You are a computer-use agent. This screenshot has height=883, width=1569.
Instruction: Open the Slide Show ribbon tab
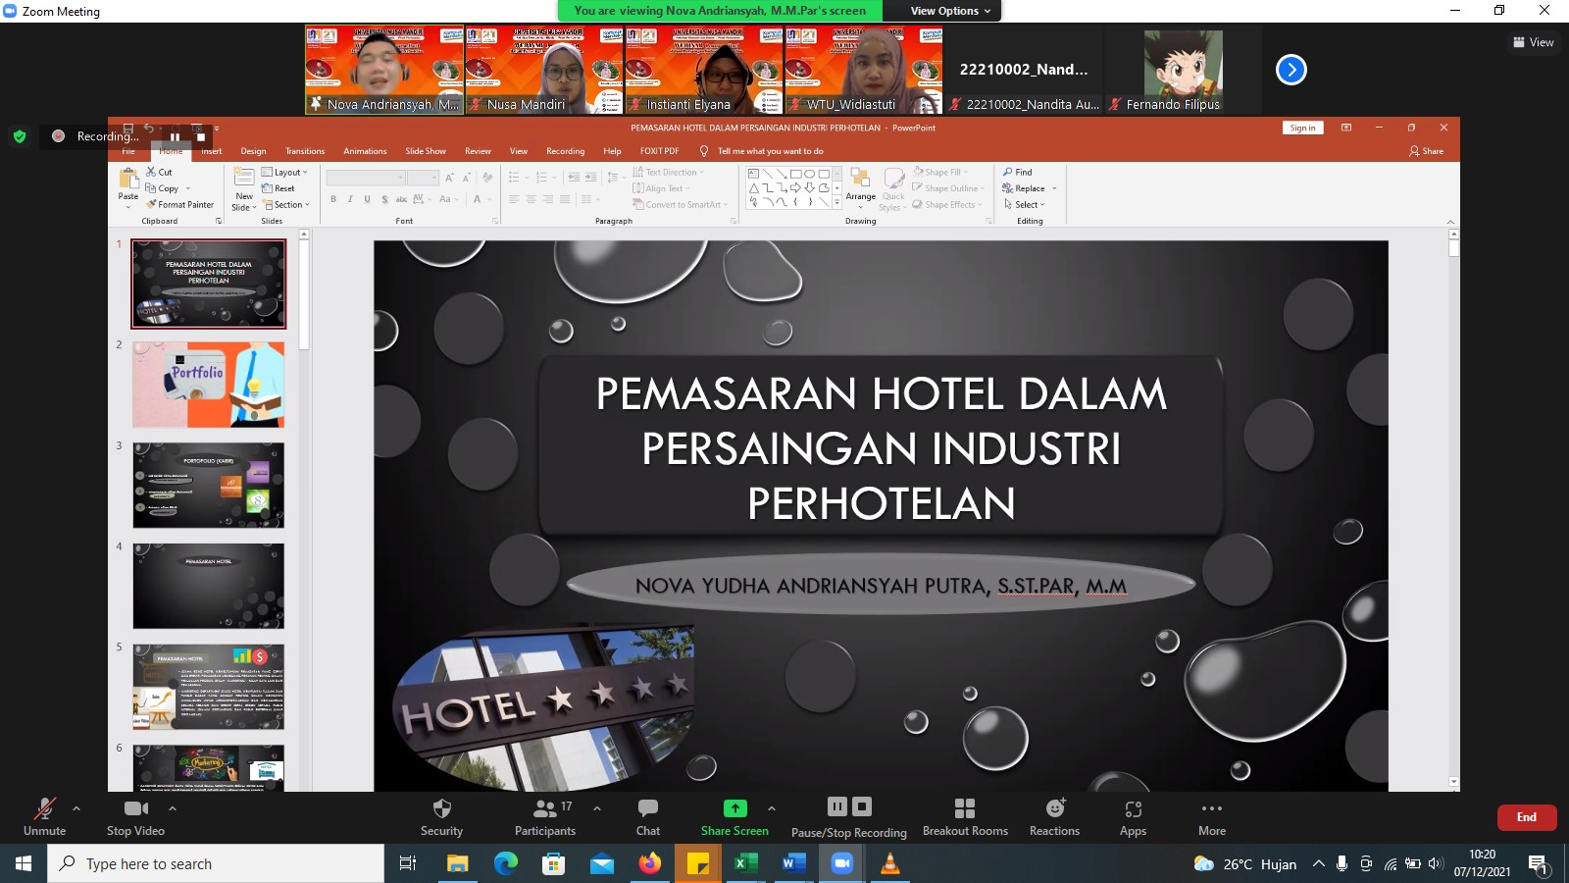pos(426,151)
